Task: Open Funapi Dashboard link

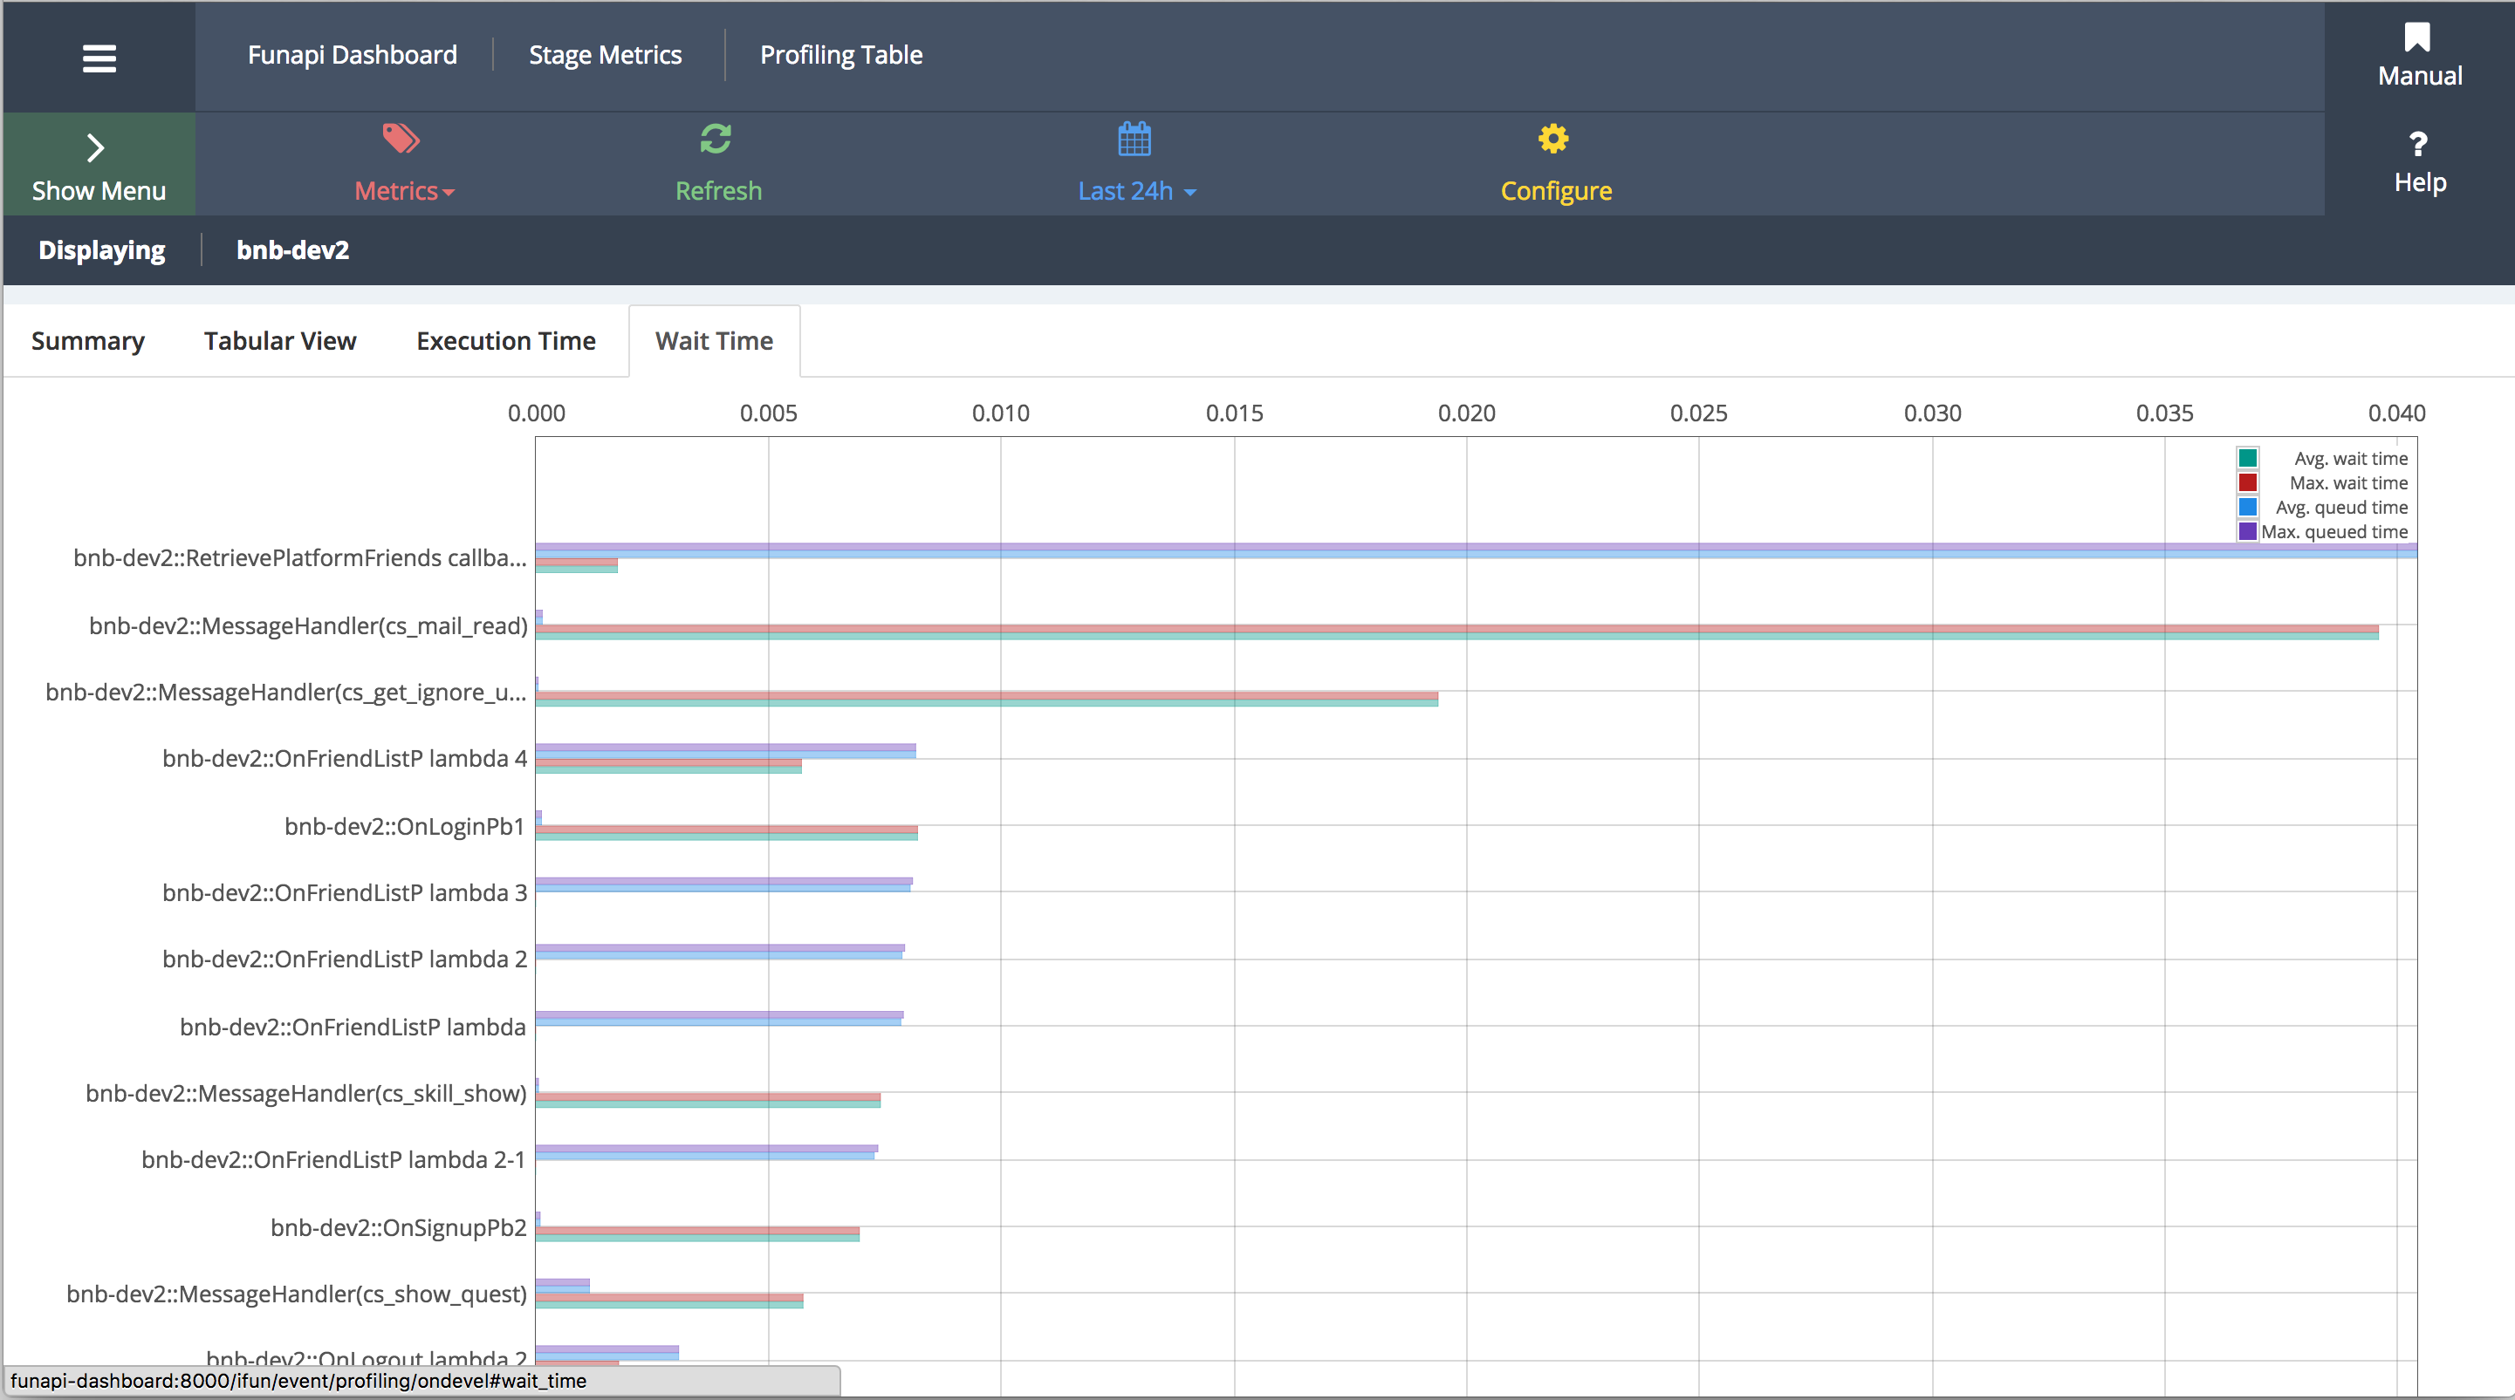Action: 353,55
